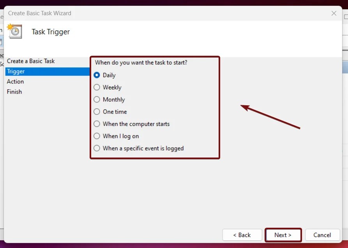Select the Trigger step in sidebar
The width and height of the screenshot is (348, 248).
pos(16,71)
